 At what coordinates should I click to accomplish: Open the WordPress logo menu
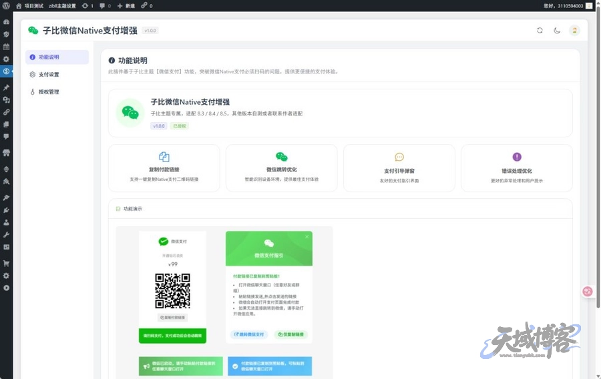(6, 6)
